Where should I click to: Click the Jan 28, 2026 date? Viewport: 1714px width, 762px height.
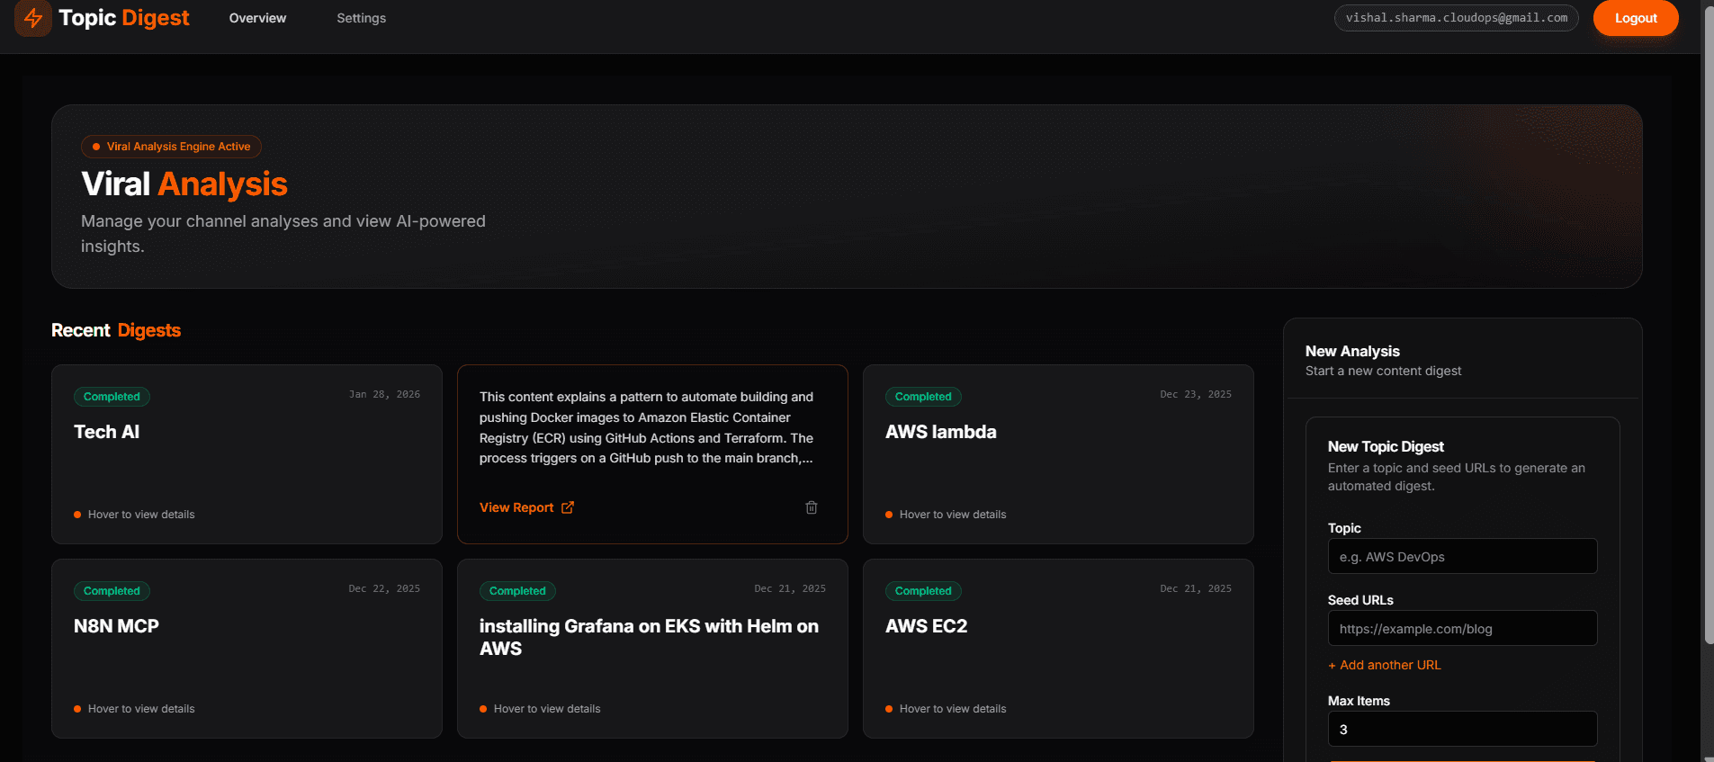click(x=384, y=394)
